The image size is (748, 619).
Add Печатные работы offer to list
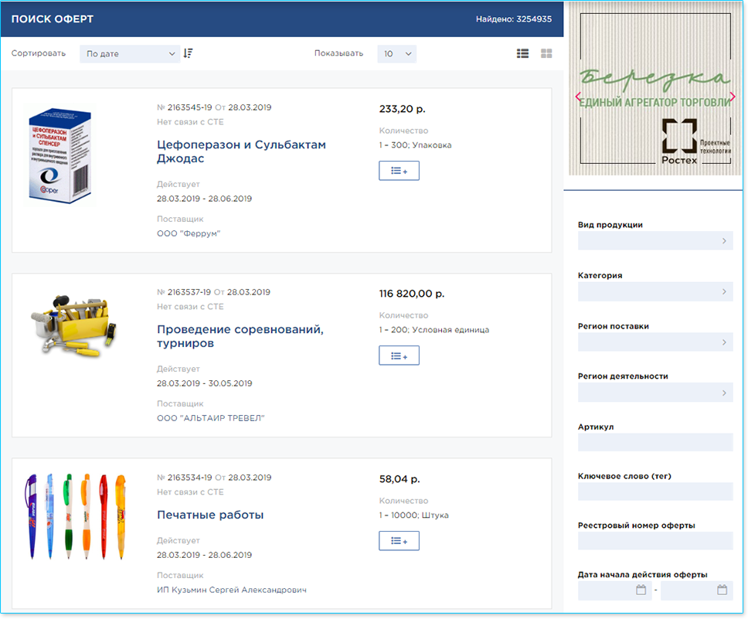tap(399, 541)
